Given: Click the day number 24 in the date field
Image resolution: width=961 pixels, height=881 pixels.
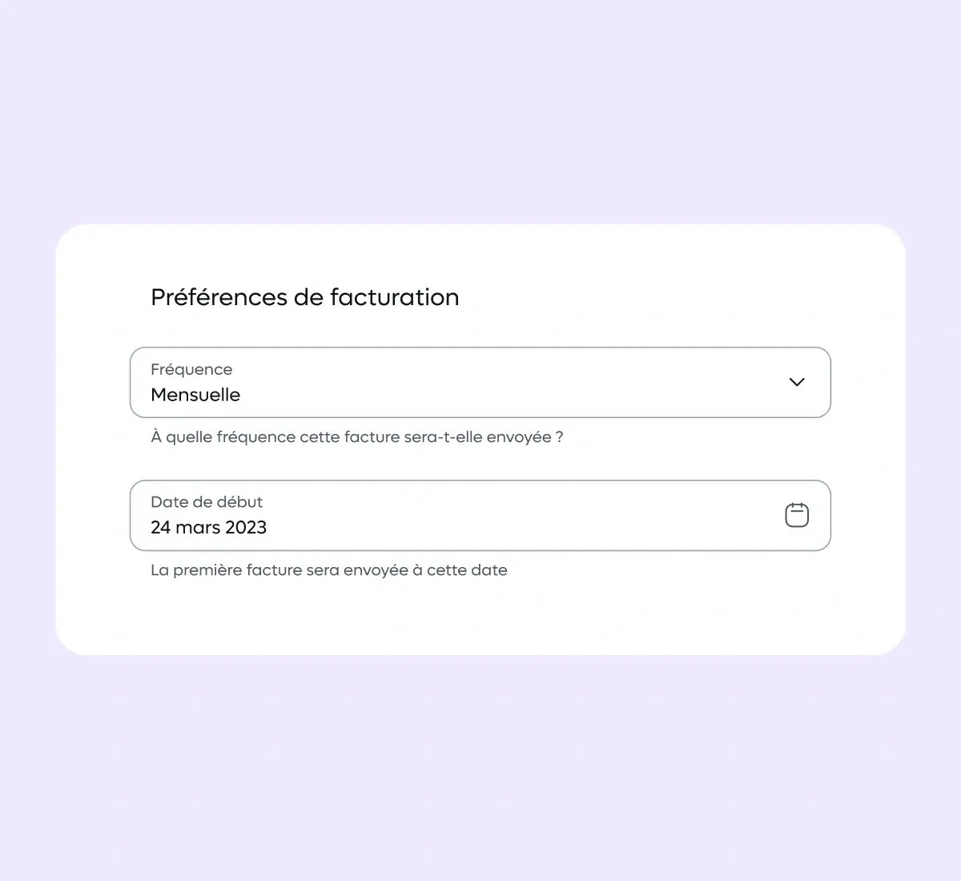Looking at the screenshot, I should (160, 527).
